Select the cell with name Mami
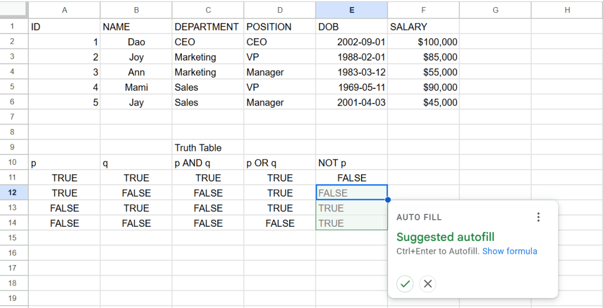This screenshot has height=308, width=603. point(136,87)
